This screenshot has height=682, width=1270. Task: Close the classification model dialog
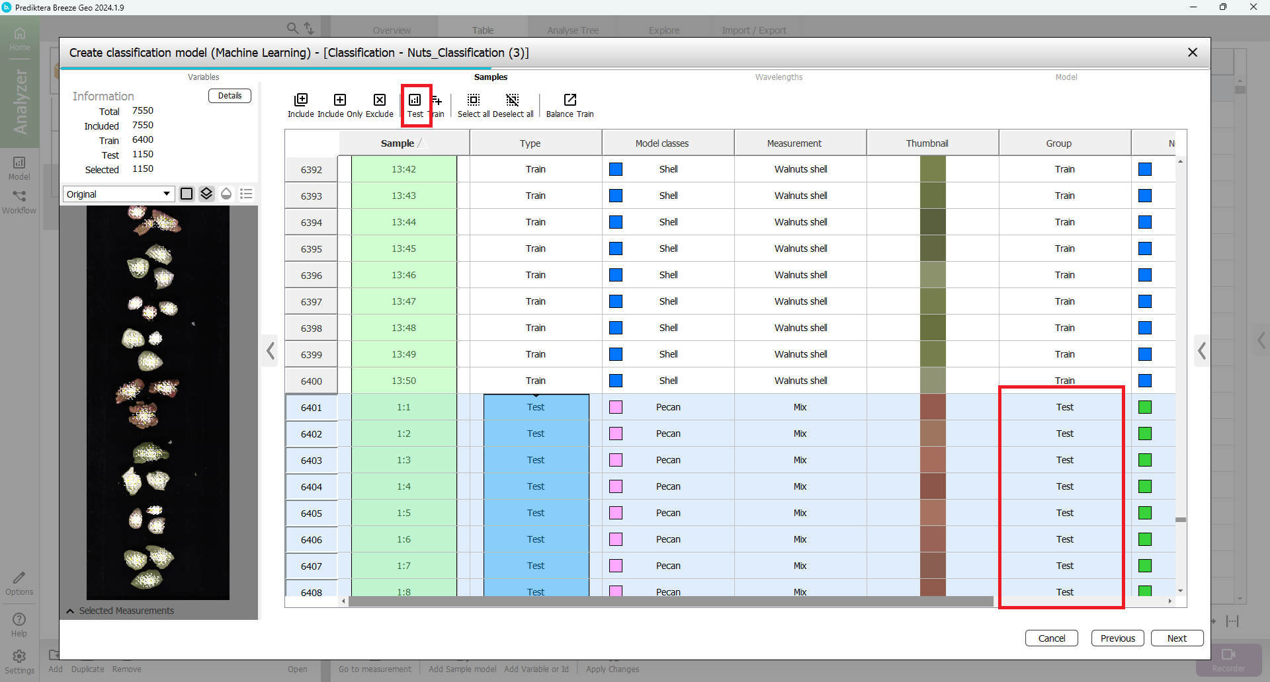tap(1193, 52)
